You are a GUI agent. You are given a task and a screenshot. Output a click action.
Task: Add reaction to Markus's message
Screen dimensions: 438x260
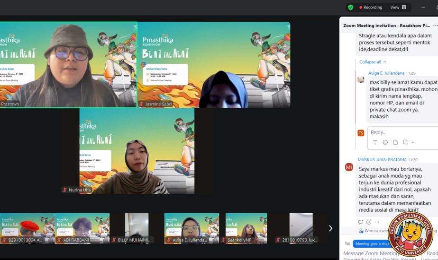point(369,222)
